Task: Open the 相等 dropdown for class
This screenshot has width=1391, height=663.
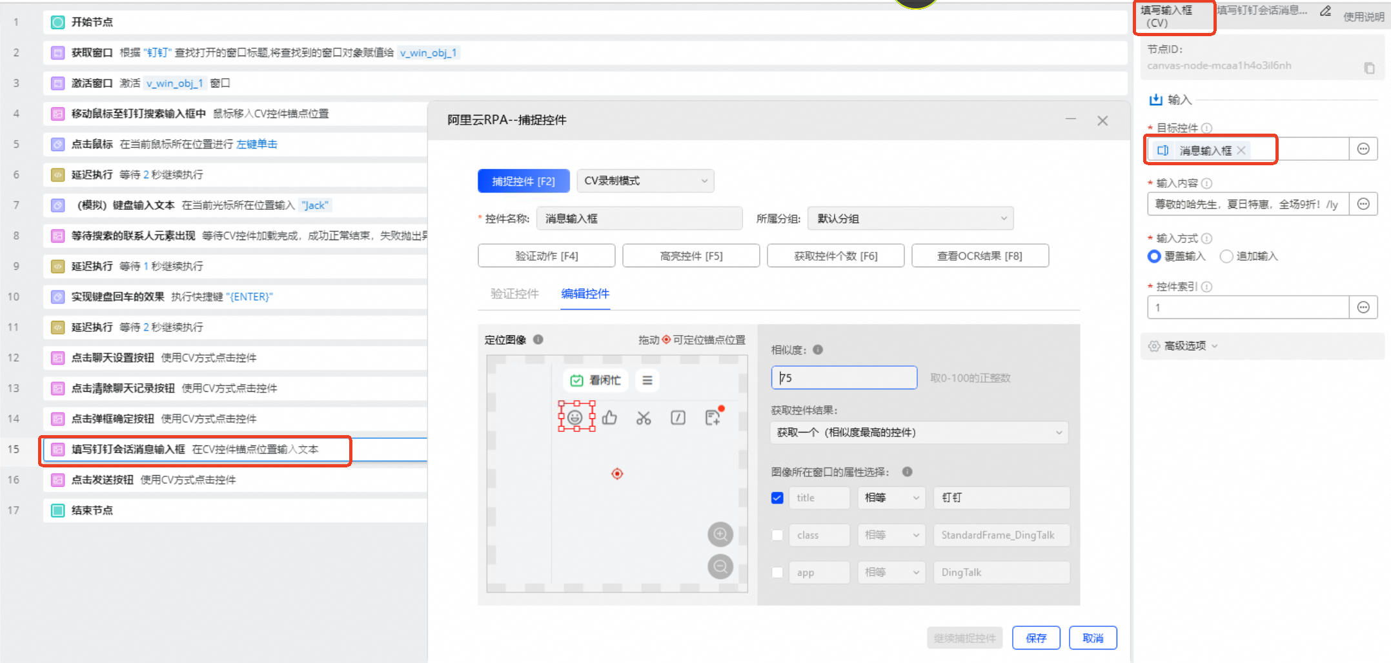Action: [x=891, y=535]
